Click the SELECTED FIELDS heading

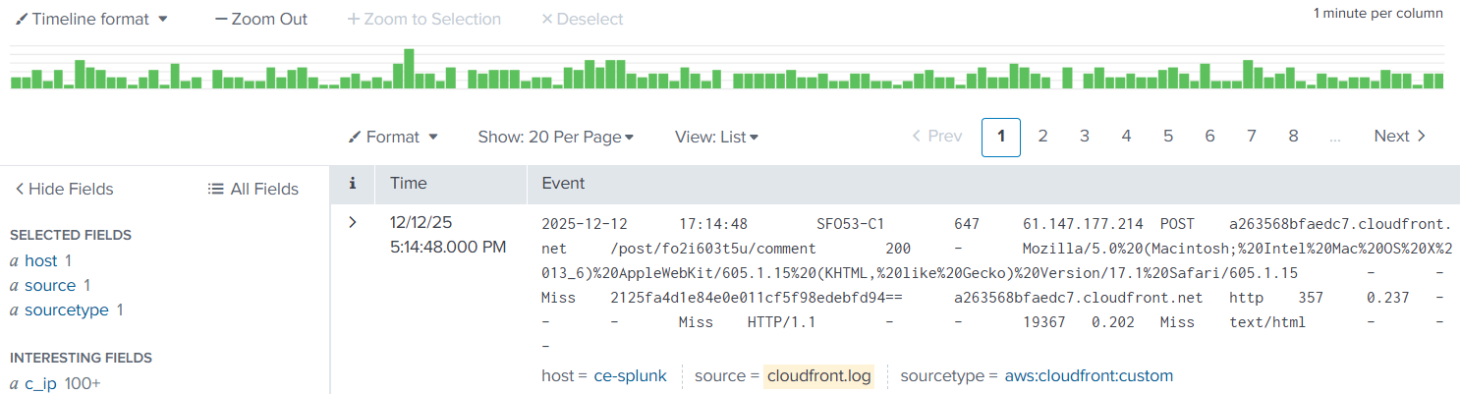(71, 235)
